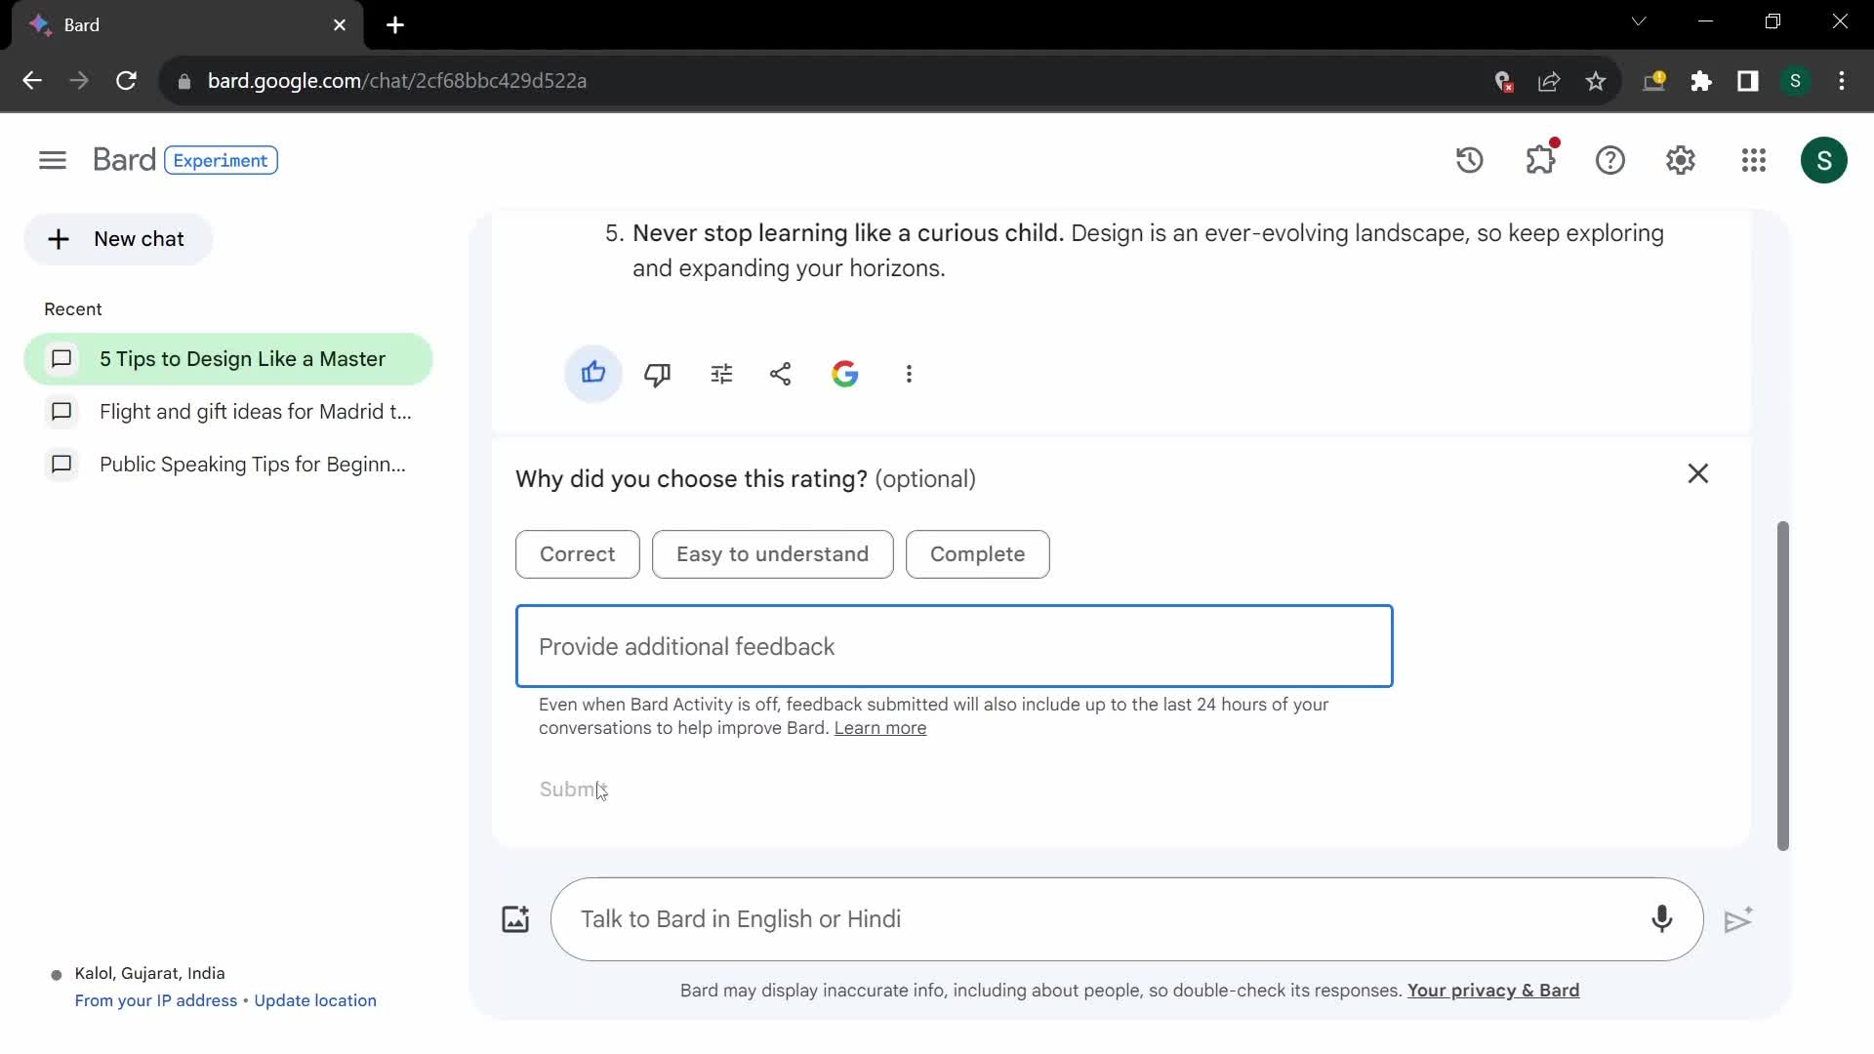
Task: Click the more options three-dot icon
Action: [x=909, y=373]
